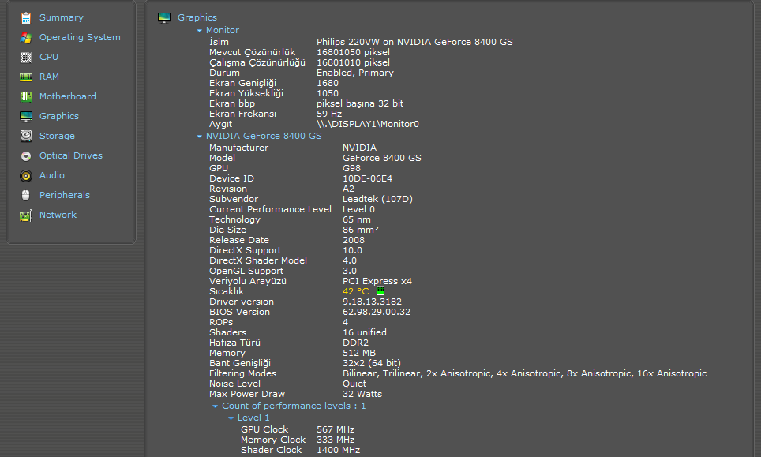Click the GPU Clock 567 MHz value

coord(336,429)
